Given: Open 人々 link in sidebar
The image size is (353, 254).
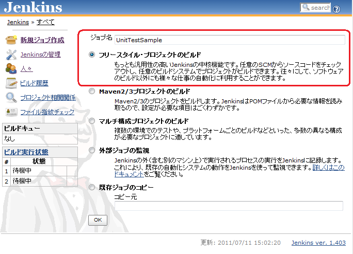Looking at the screenshot, I should pos(26,69).
